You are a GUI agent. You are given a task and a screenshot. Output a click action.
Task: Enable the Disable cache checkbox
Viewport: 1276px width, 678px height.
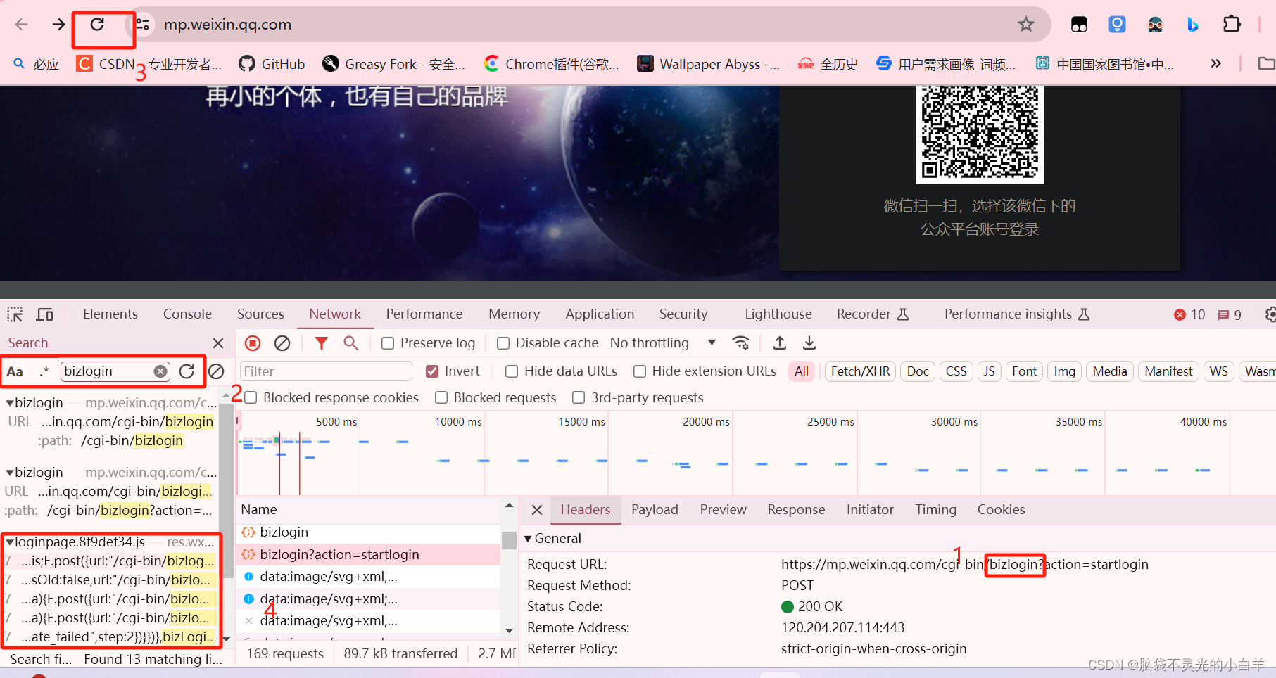pos(503,343)
